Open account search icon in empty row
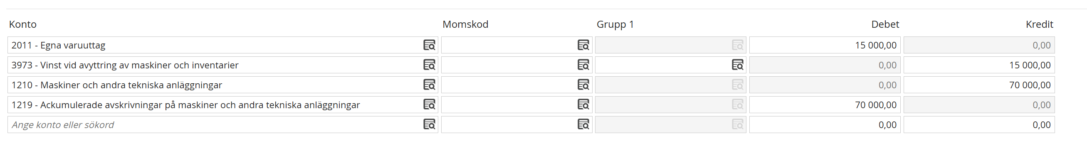Image resolution: width=1087 pixels, height=155 pixels. [x=429, y=124]
